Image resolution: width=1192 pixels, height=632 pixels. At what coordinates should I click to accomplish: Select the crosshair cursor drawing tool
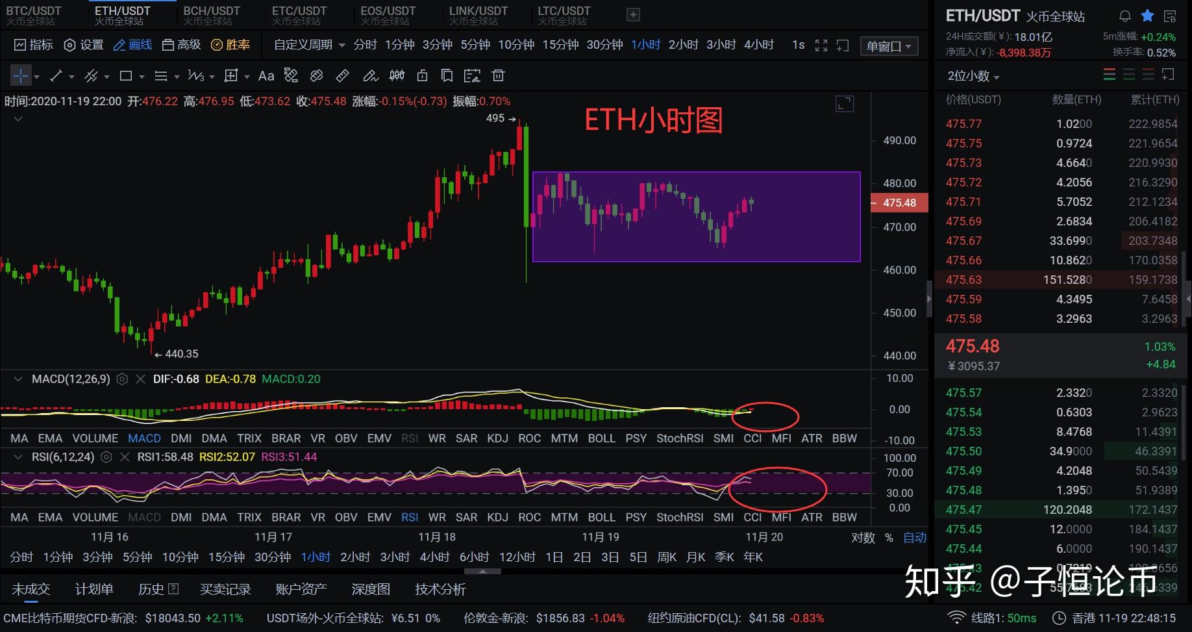(x=21, y=76)
